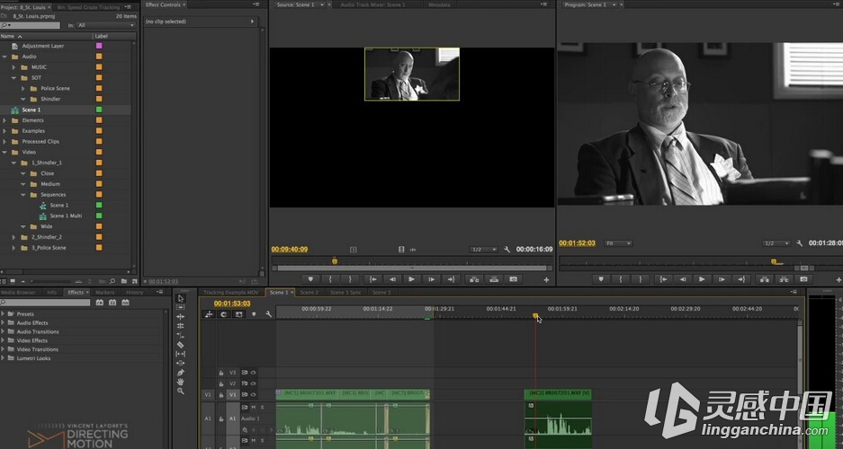Switch to the Scene 2 timeline tab

point(309,293)
